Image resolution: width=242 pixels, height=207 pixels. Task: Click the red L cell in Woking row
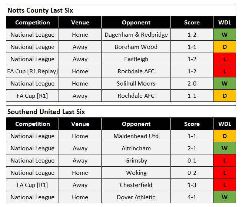pyautogui.click(x=225, y=173)
